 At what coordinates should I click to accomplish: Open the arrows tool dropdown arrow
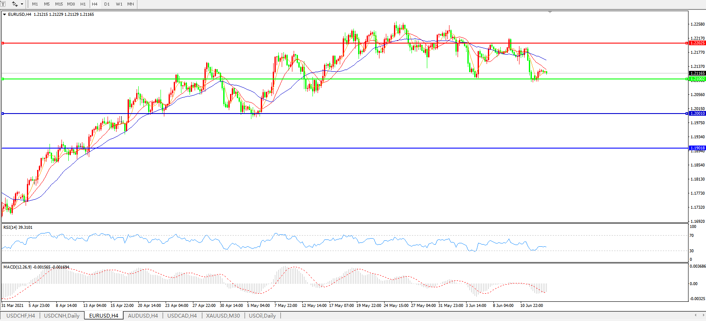[x=22, y=4]
